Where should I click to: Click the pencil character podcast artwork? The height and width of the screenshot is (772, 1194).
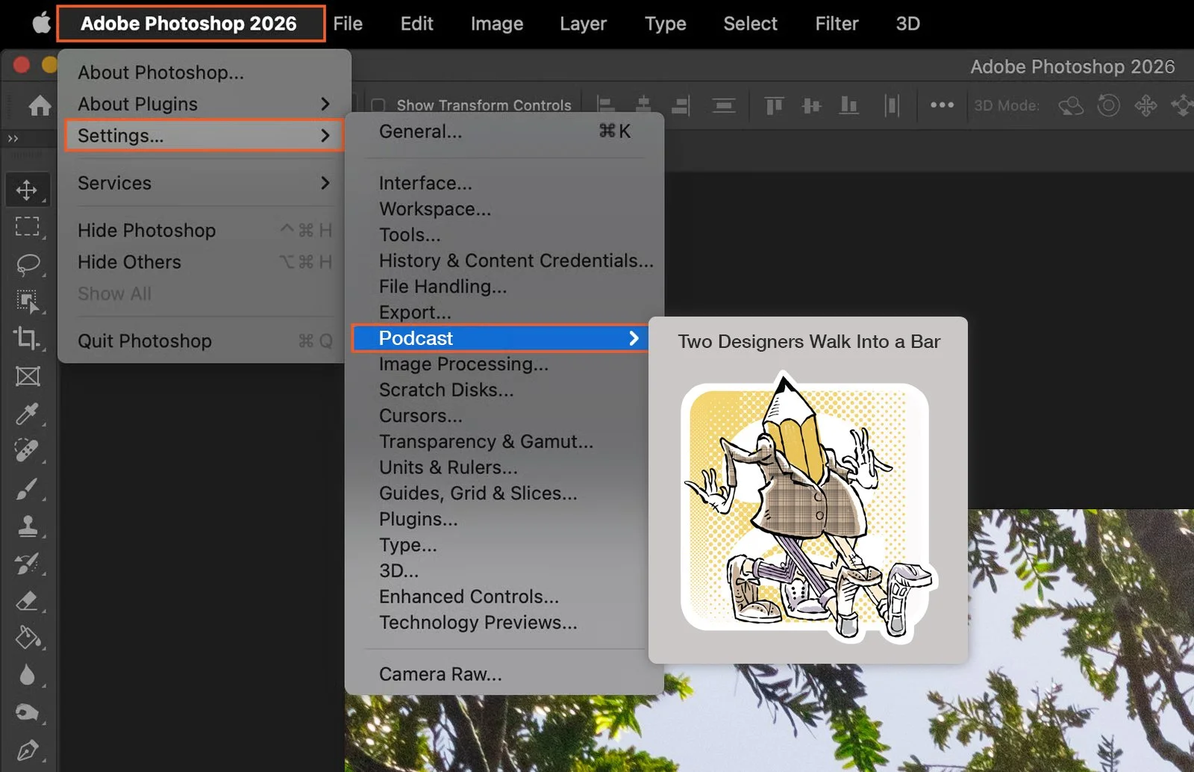(x=808, y=508)
